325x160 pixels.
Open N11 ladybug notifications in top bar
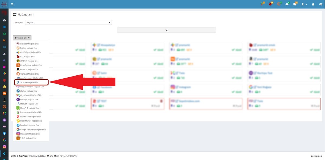pos(271,4)
